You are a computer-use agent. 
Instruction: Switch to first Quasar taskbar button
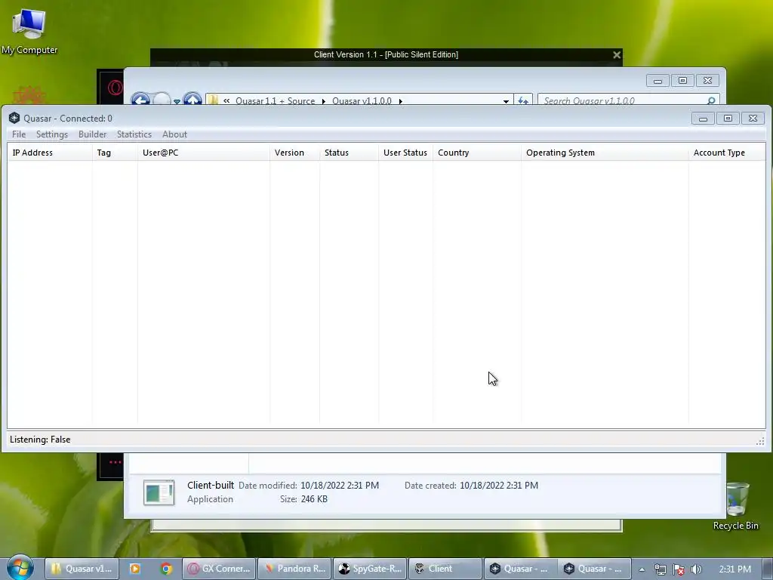[x=521, y=569]
